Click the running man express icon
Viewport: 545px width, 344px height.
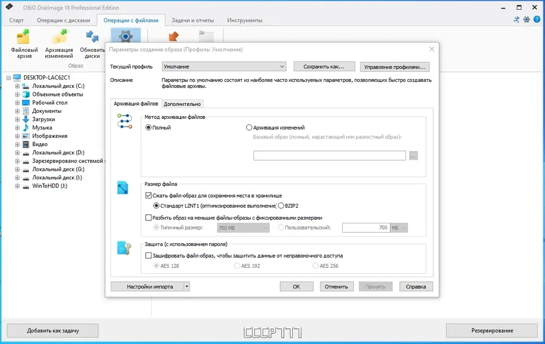517,20
